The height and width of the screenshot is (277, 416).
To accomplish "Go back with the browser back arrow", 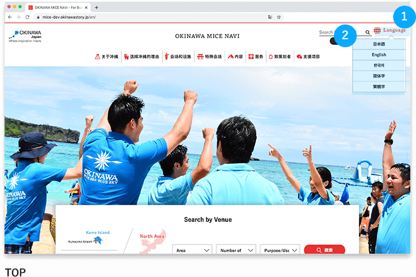I will click(x=11, y=17).
